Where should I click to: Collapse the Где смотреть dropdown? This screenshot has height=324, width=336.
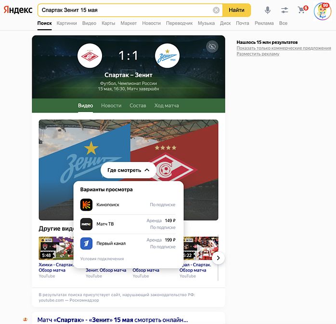[x=129, y=170]
